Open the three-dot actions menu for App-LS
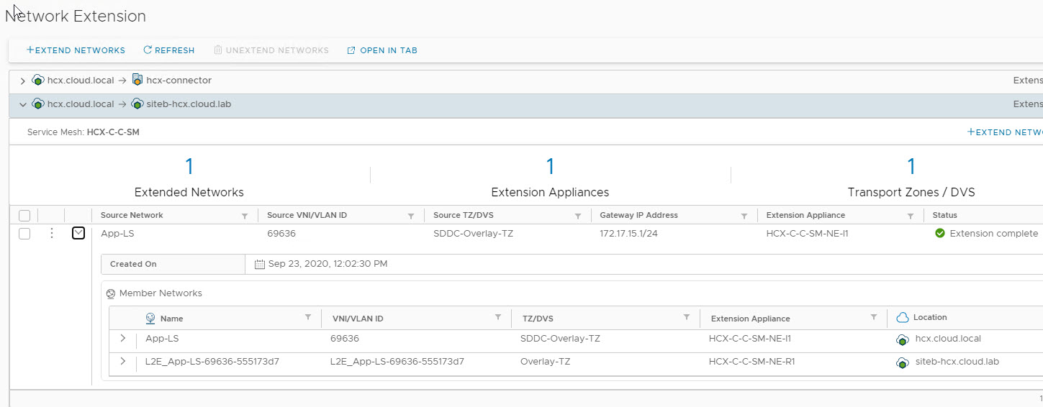 point(51,234)
